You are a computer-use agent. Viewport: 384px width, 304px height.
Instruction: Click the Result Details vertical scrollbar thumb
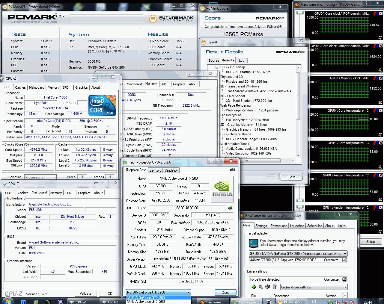click(x=298, y=96)
